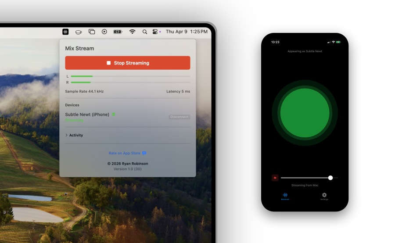The width and height of the screenshot is (395, 243).
Task: Click the Mix Stream waveform menu bar icon
Action: (65, 32)
